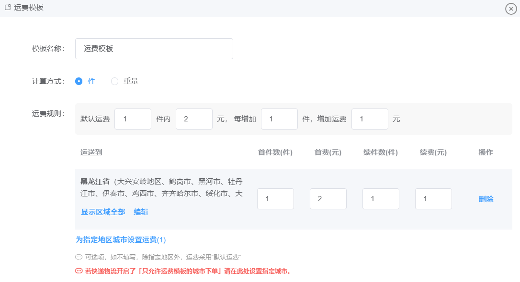Screen dimensions: 520x282
Task: Click 续件数 field for 黑龙江省 row
Action: tap(381, 199)
